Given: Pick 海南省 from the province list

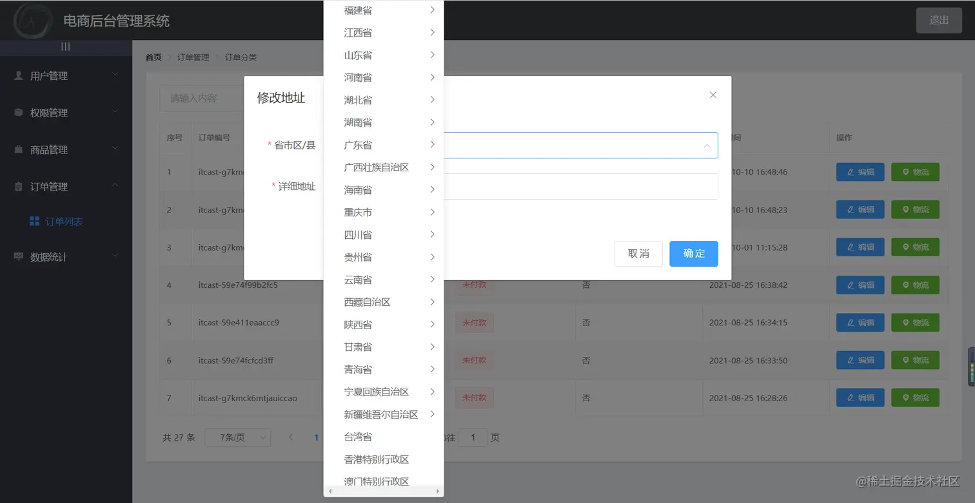Looking at the screenshot, I should [x=384, y=190].
